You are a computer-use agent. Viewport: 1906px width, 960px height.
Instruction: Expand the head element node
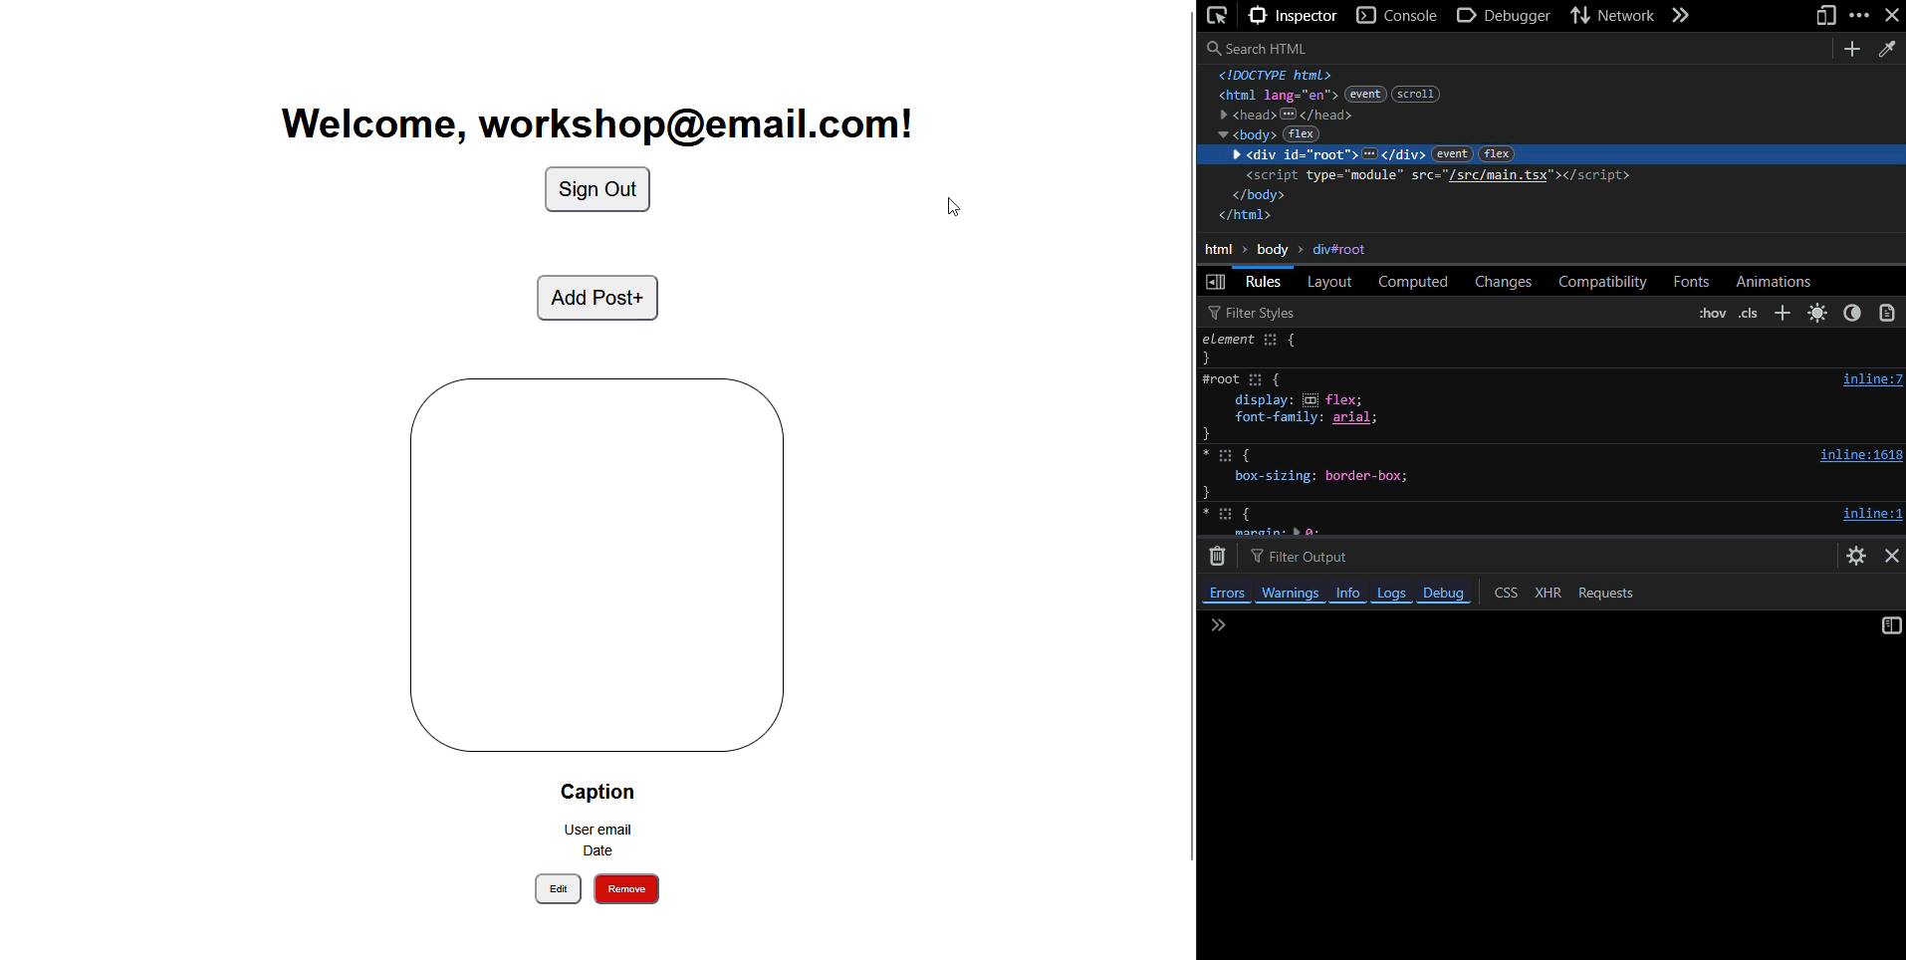1224,115
